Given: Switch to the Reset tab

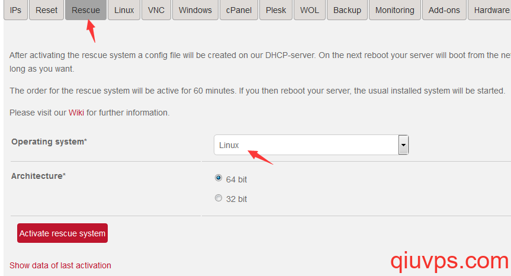Looking at the screenshot, I should tap(46, 10).
